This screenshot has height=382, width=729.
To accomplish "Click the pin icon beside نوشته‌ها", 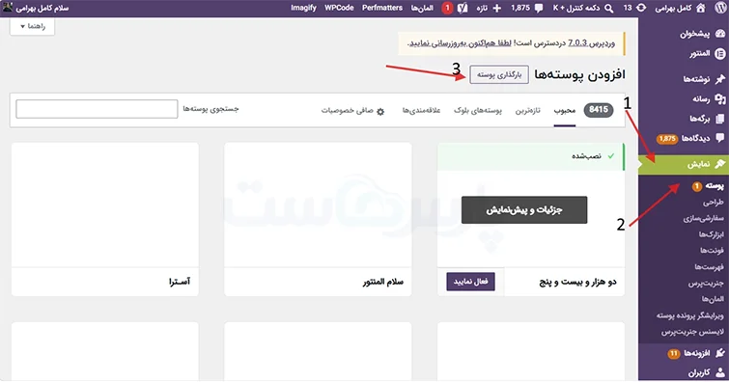I will point(720,79).
